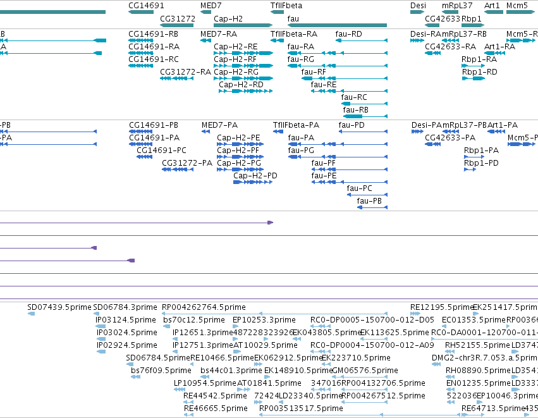Click transcript fau-RE
The width and height of the screenshot is (538, 418).
324,85
